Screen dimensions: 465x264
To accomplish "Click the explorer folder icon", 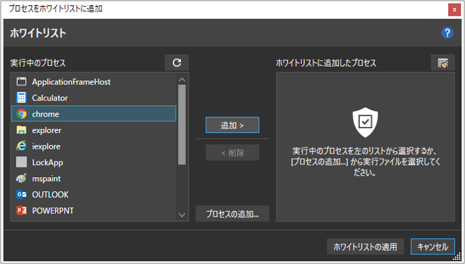I will pyautogui.click(x=22, y=130).
